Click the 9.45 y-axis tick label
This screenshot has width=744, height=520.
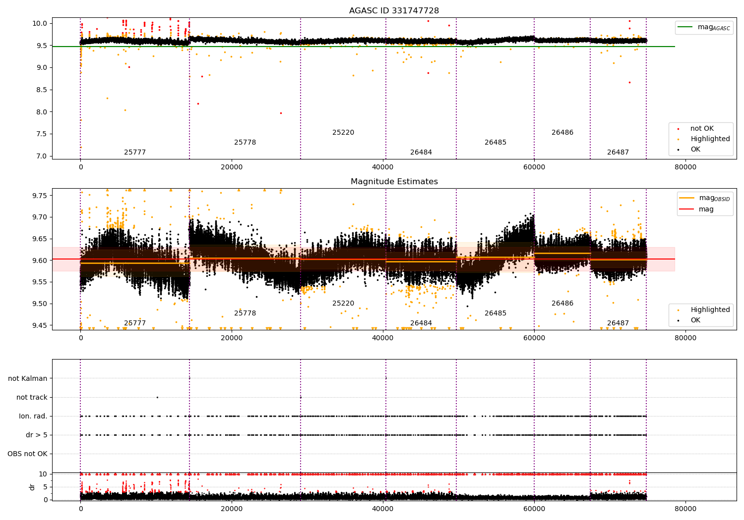[39, 325]
